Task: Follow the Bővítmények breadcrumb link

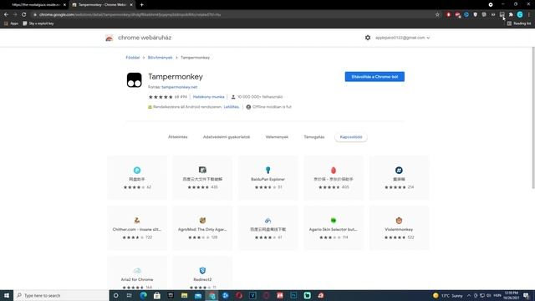Action: 160,58
